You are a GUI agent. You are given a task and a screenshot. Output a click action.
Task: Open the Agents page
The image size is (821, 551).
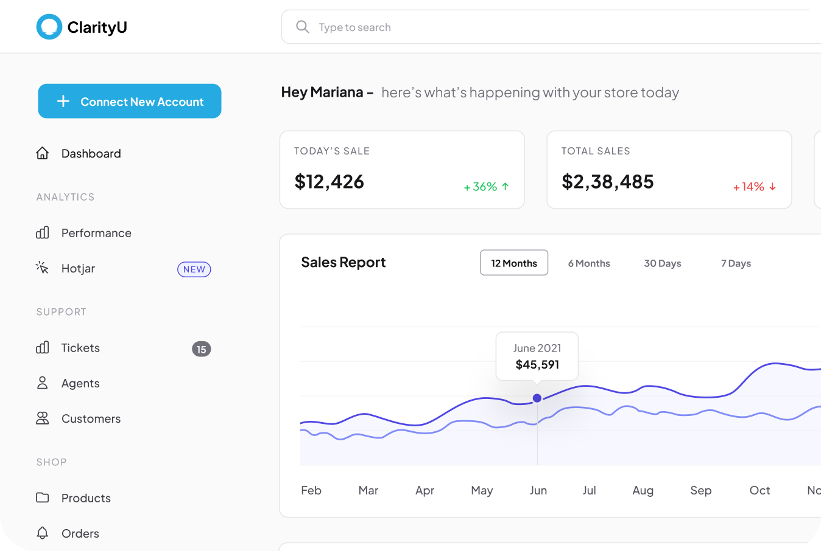(x=80, y=383)
